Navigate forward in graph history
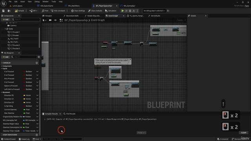The height and width of the screenshot is (141, 251). point(55,20)
